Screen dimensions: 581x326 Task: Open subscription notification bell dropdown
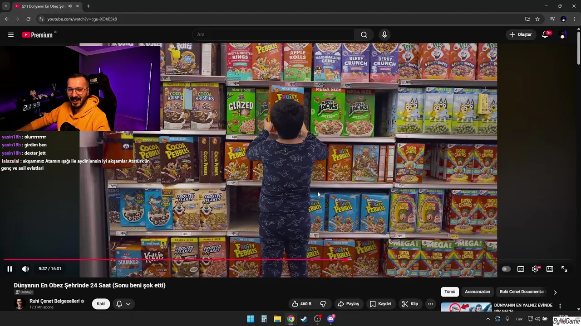pos(123,304)
